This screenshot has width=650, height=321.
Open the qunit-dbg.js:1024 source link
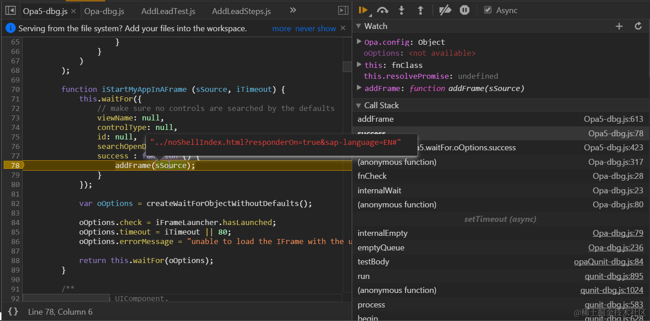pos(611,290)
